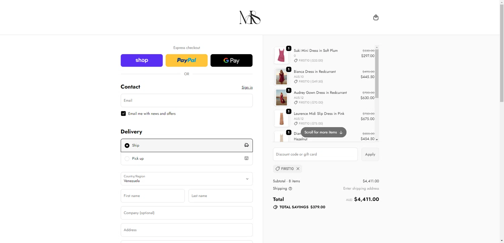Click the quantity badge on Suki Mini Dress

tap(289, 48)
